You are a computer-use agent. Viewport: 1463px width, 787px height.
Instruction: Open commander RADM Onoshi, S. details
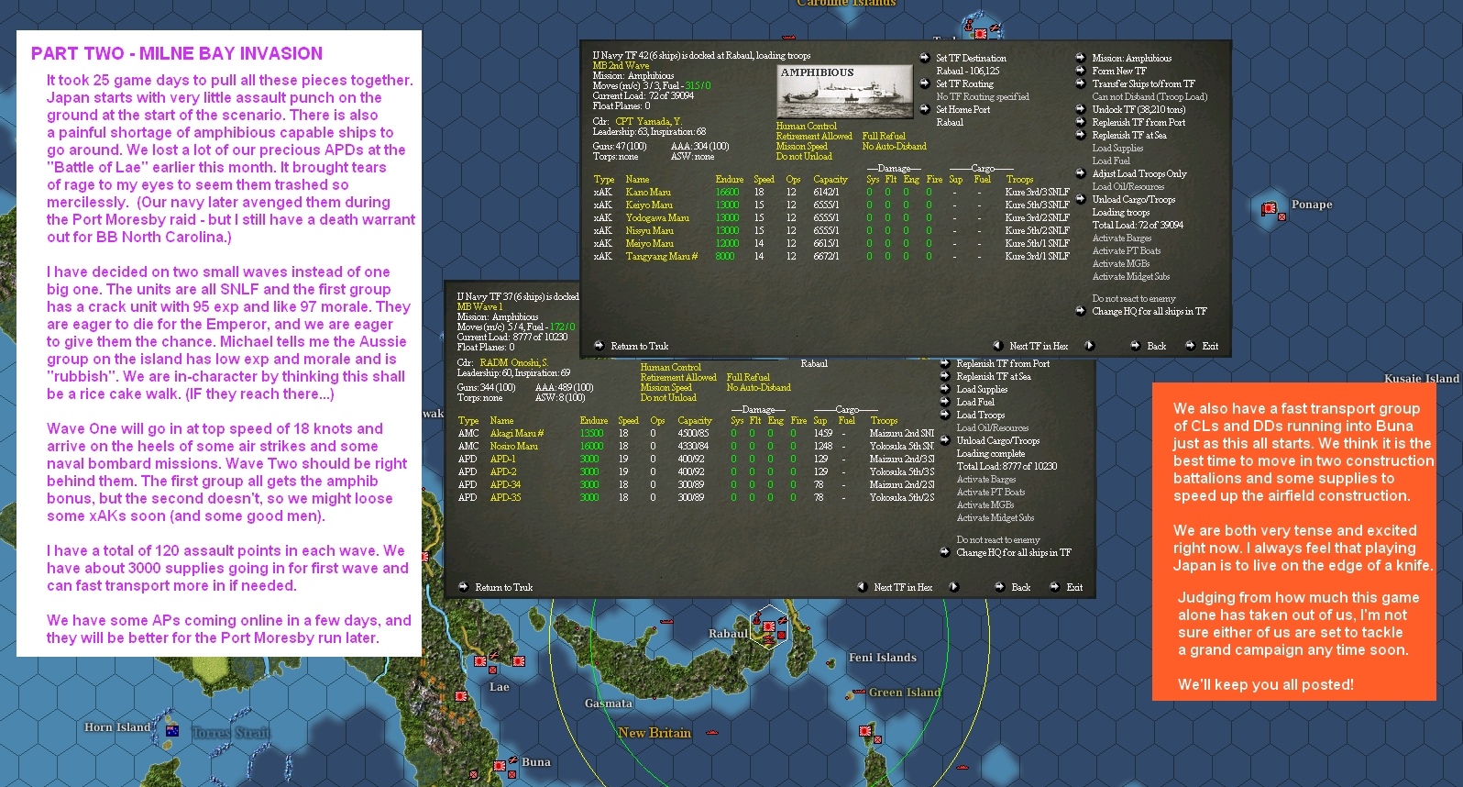[513, 363]
